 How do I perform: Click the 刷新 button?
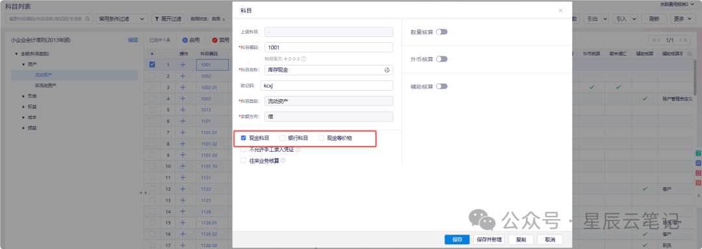pos(654,19)
